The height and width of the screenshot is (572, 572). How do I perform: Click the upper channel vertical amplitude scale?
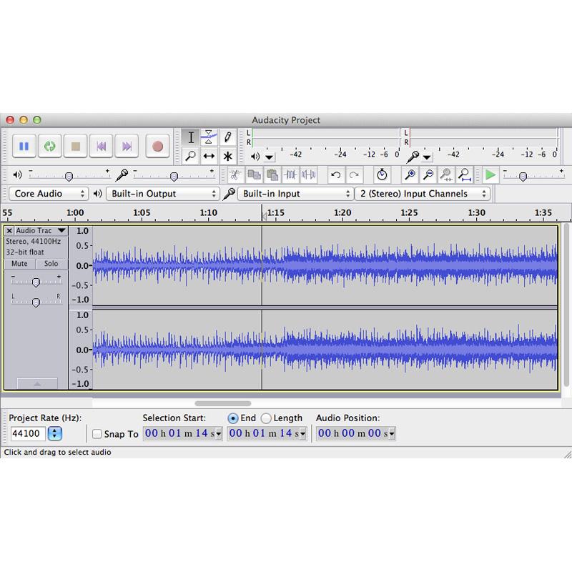tap(81, 265)
